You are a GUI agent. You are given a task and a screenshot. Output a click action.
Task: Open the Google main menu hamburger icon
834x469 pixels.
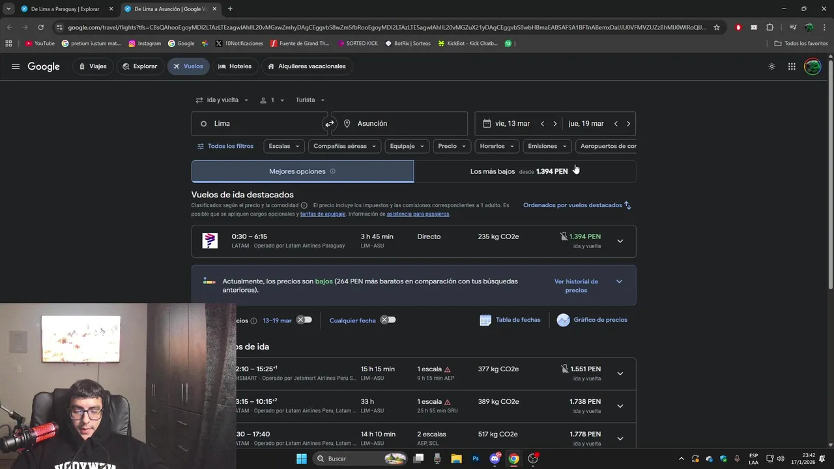pyautogui.click(x=16, y=66)
